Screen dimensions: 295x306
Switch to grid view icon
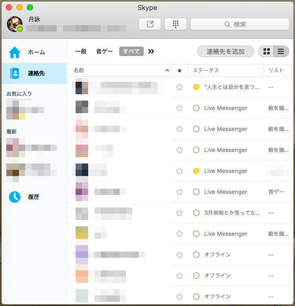pyautogui.click(x=267, y=51)
